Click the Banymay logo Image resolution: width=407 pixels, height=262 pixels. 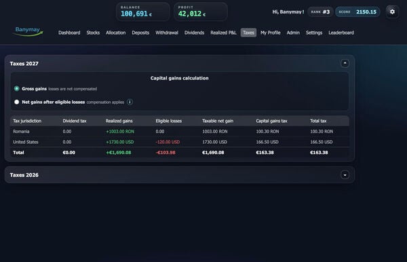click(x=28, y=31)
